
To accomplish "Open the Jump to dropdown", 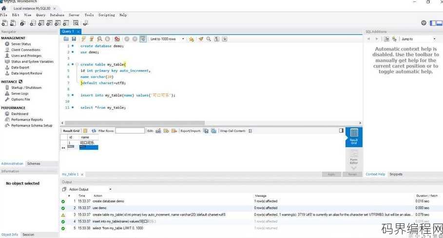I will point(435,39).
